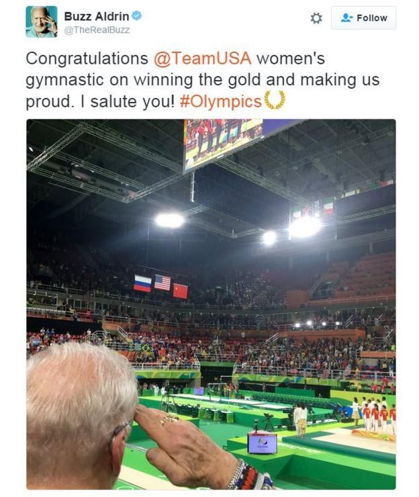
Task: Click the small Rio monitor on arena floor
Action: (262, 443)
